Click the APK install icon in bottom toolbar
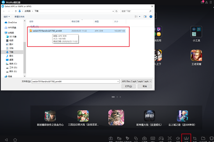The image size is (214, 142). coord(186,139)
